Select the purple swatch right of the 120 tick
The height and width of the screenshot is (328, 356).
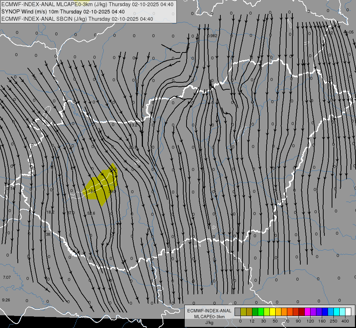(x=313, y=312)
